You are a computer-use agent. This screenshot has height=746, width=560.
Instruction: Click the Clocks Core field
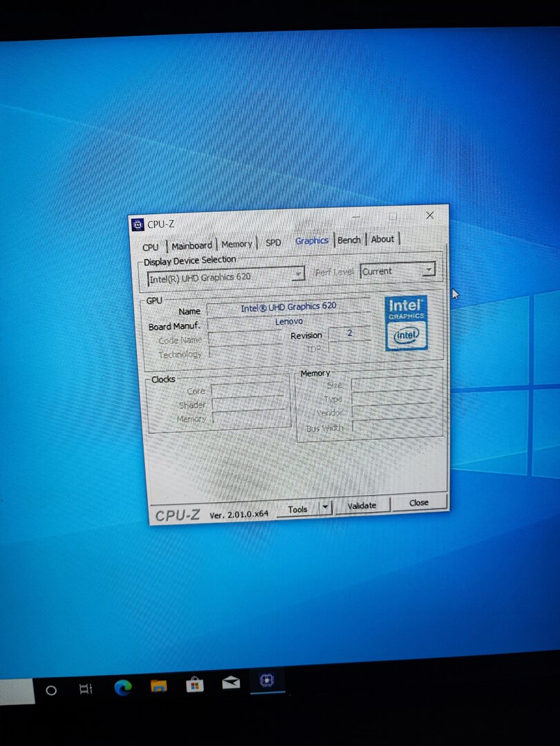pyautogui.click(x=248, y=389)
